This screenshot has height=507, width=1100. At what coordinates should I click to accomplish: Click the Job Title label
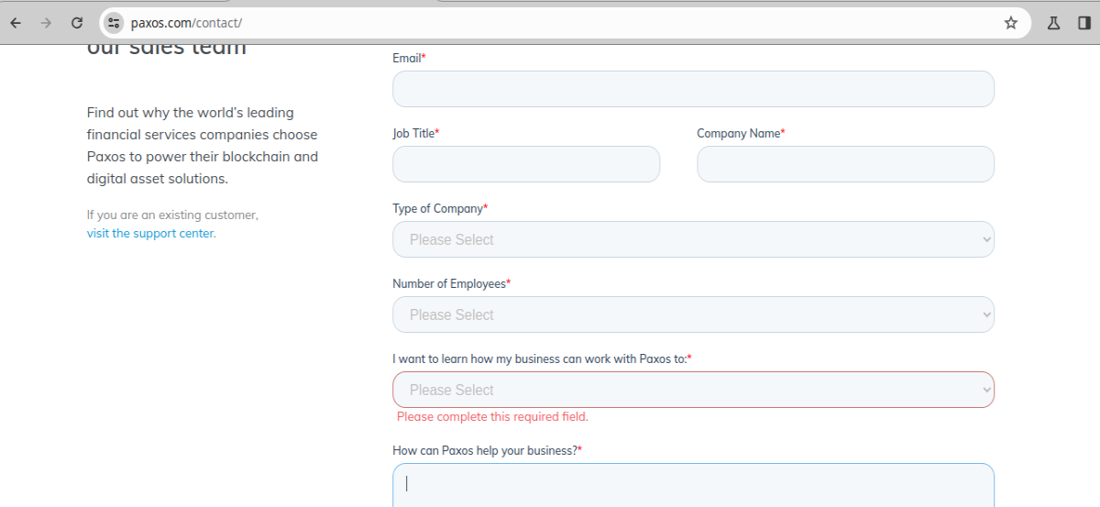tap(416, 133)
